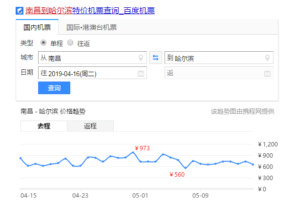Click location pin in 哈尔滨 field
The height and width of the screenshot is (204, 293).
coord(268,58)
